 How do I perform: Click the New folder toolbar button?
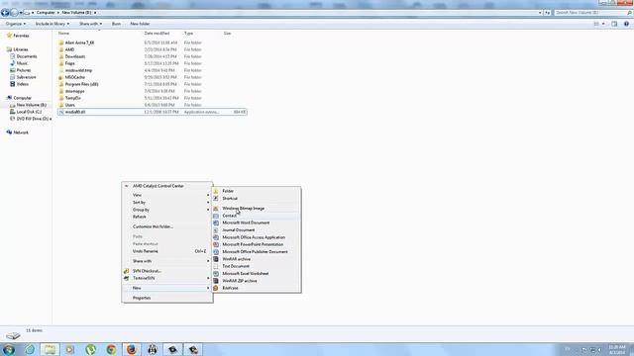pyautogui.click(x=140, y=24)
